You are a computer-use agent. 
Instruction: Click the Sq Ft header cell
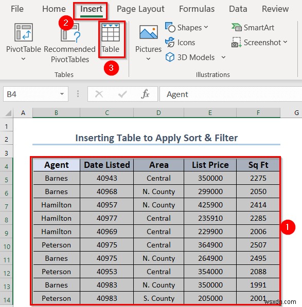pos(258,165)
